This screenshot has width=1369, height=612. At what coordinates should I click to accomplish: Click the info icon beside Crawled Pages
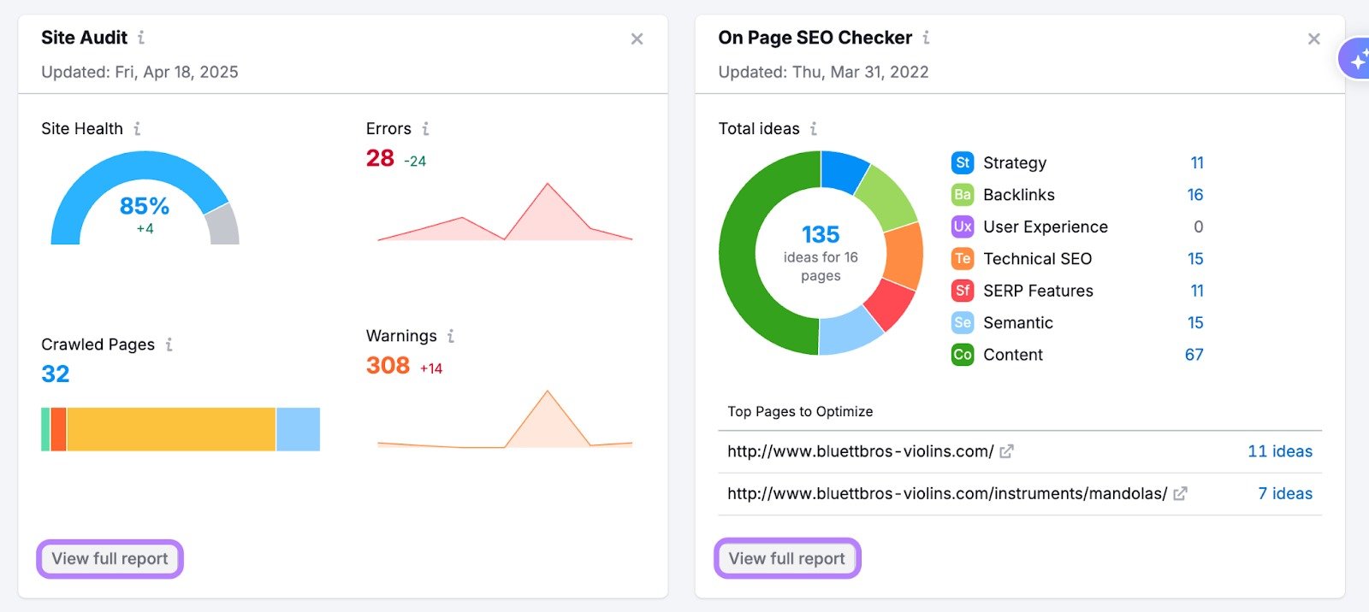(x=169, y=344)
